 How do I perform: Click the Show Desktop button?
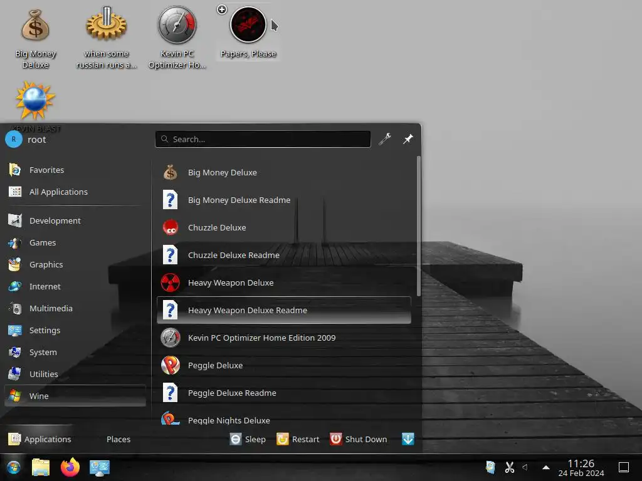[x=624, y=467]
